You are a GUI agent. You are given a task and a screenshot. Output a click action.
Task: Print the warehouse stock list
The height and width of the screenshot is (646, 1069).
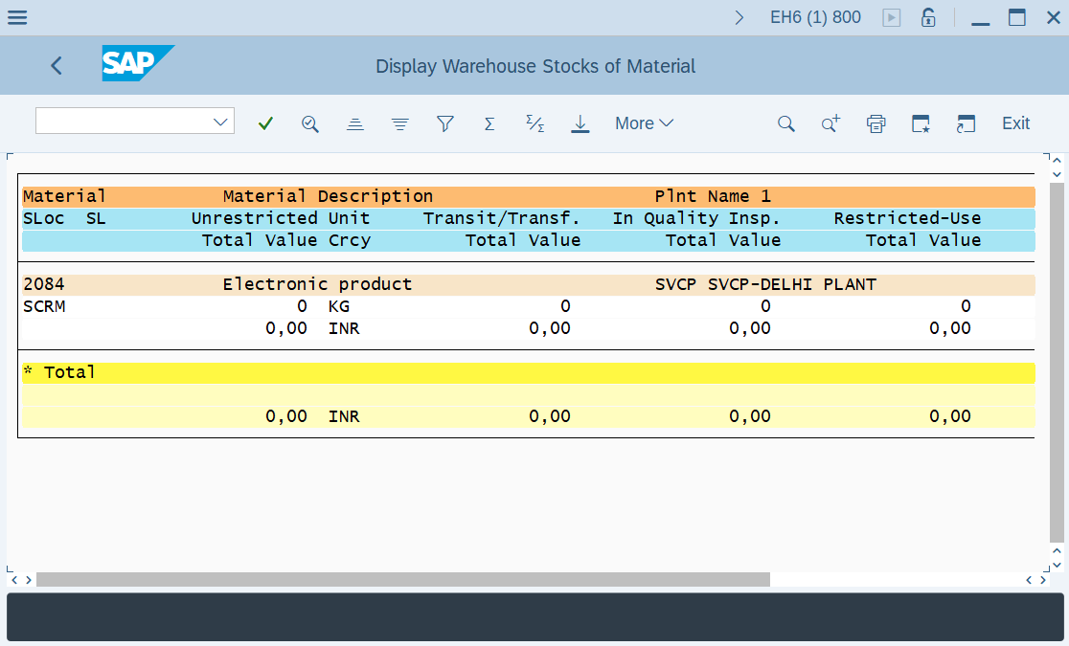(876, 123)
